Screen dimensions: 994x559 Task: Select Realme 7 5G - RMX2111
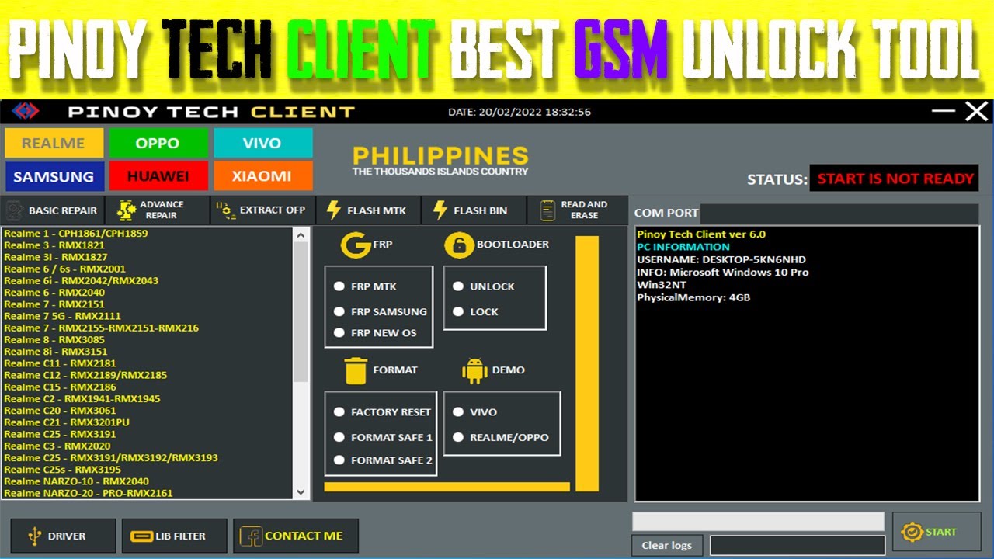point(62,316)
